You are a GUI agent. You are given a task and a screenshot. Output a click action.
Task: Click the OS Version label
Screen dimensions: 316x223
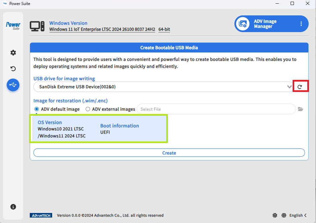[50, 122]
